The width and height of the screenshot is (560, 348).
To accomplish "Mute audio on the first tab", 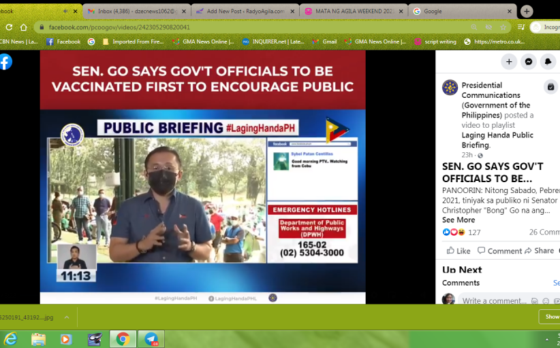I will pyautogui.click(x=65, y=12).
